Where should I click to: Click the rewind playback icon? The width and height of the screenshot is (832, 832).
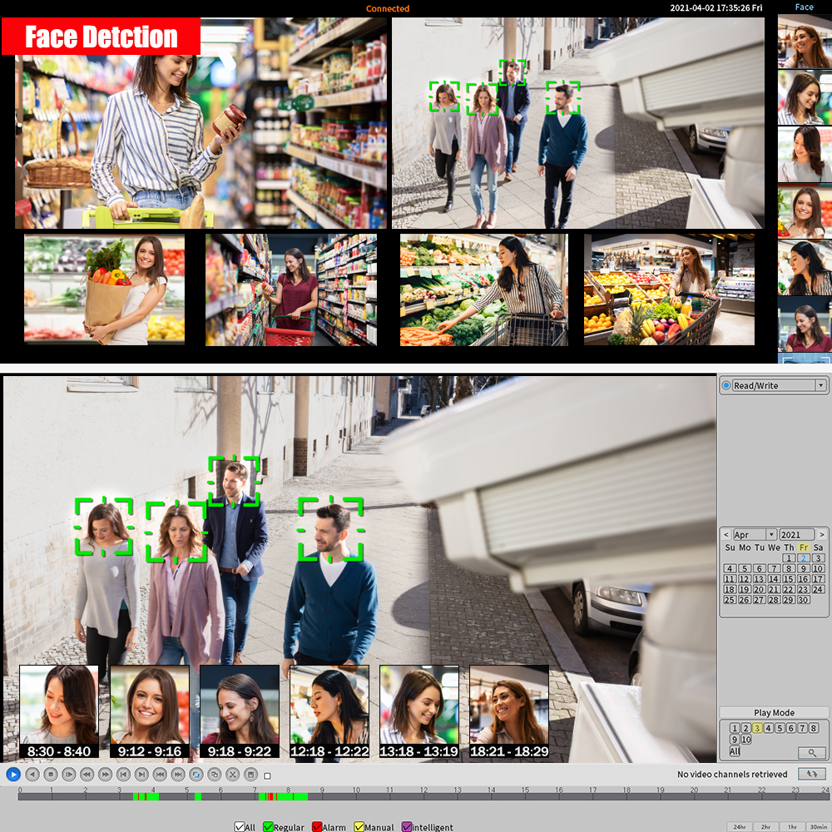click(87, 774)
